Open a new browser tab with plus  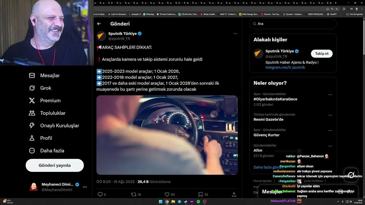point(336,3)
